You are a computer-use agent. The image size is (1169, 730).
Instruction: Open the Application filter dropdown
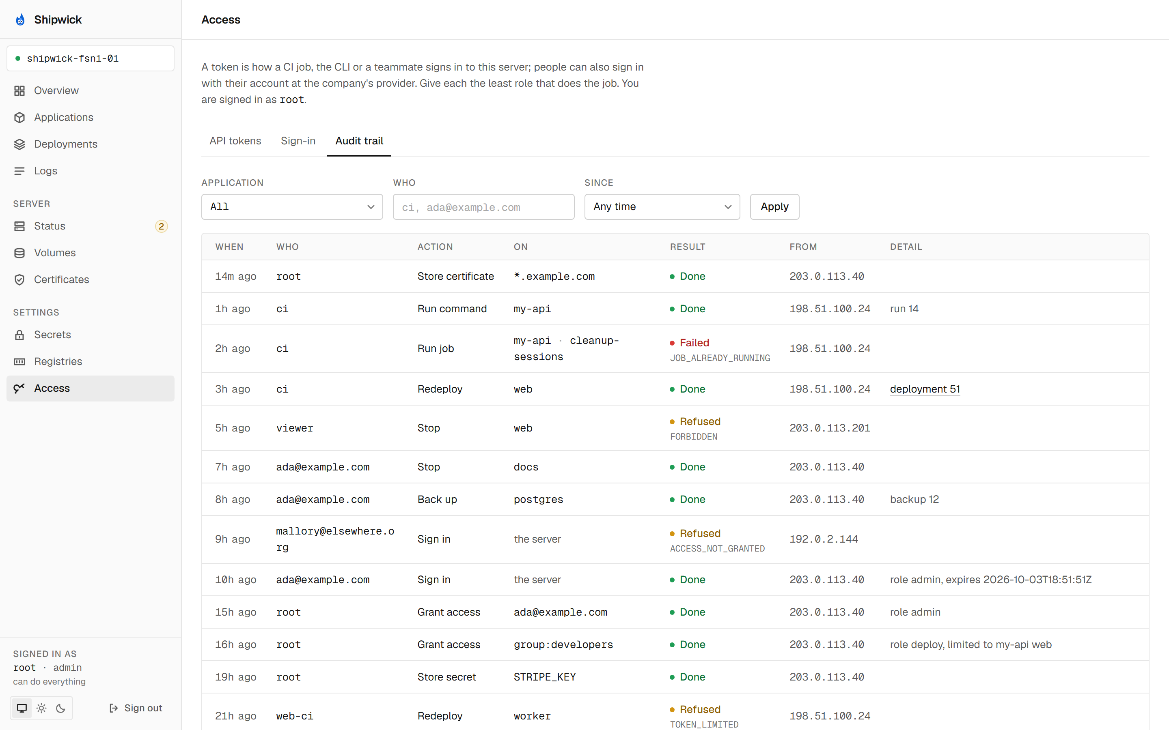pos(292,207)
